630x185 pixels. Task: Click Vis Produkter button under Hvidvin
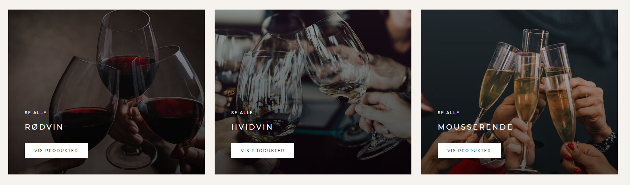263,150
